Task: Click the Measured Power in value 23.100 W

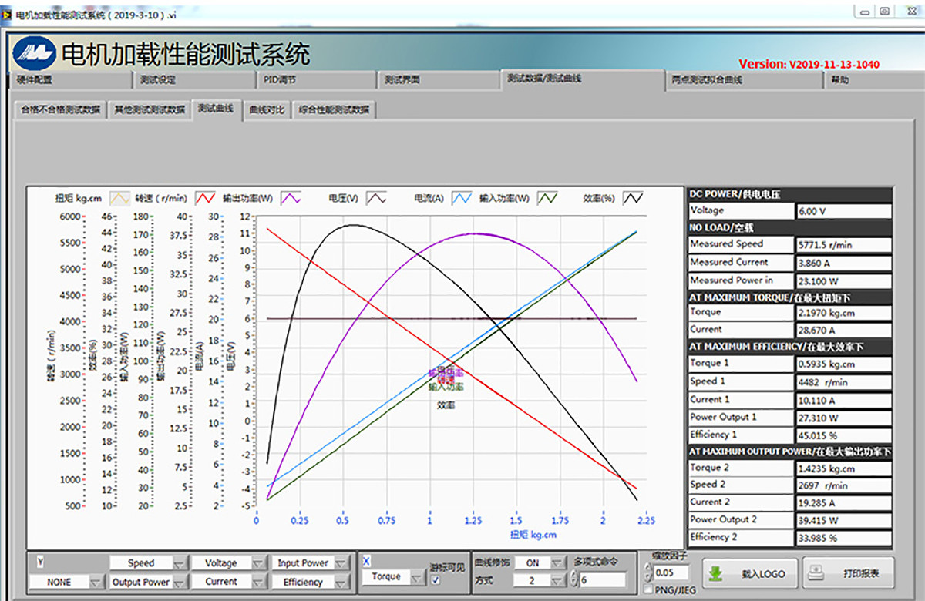Action: [843, 281]
